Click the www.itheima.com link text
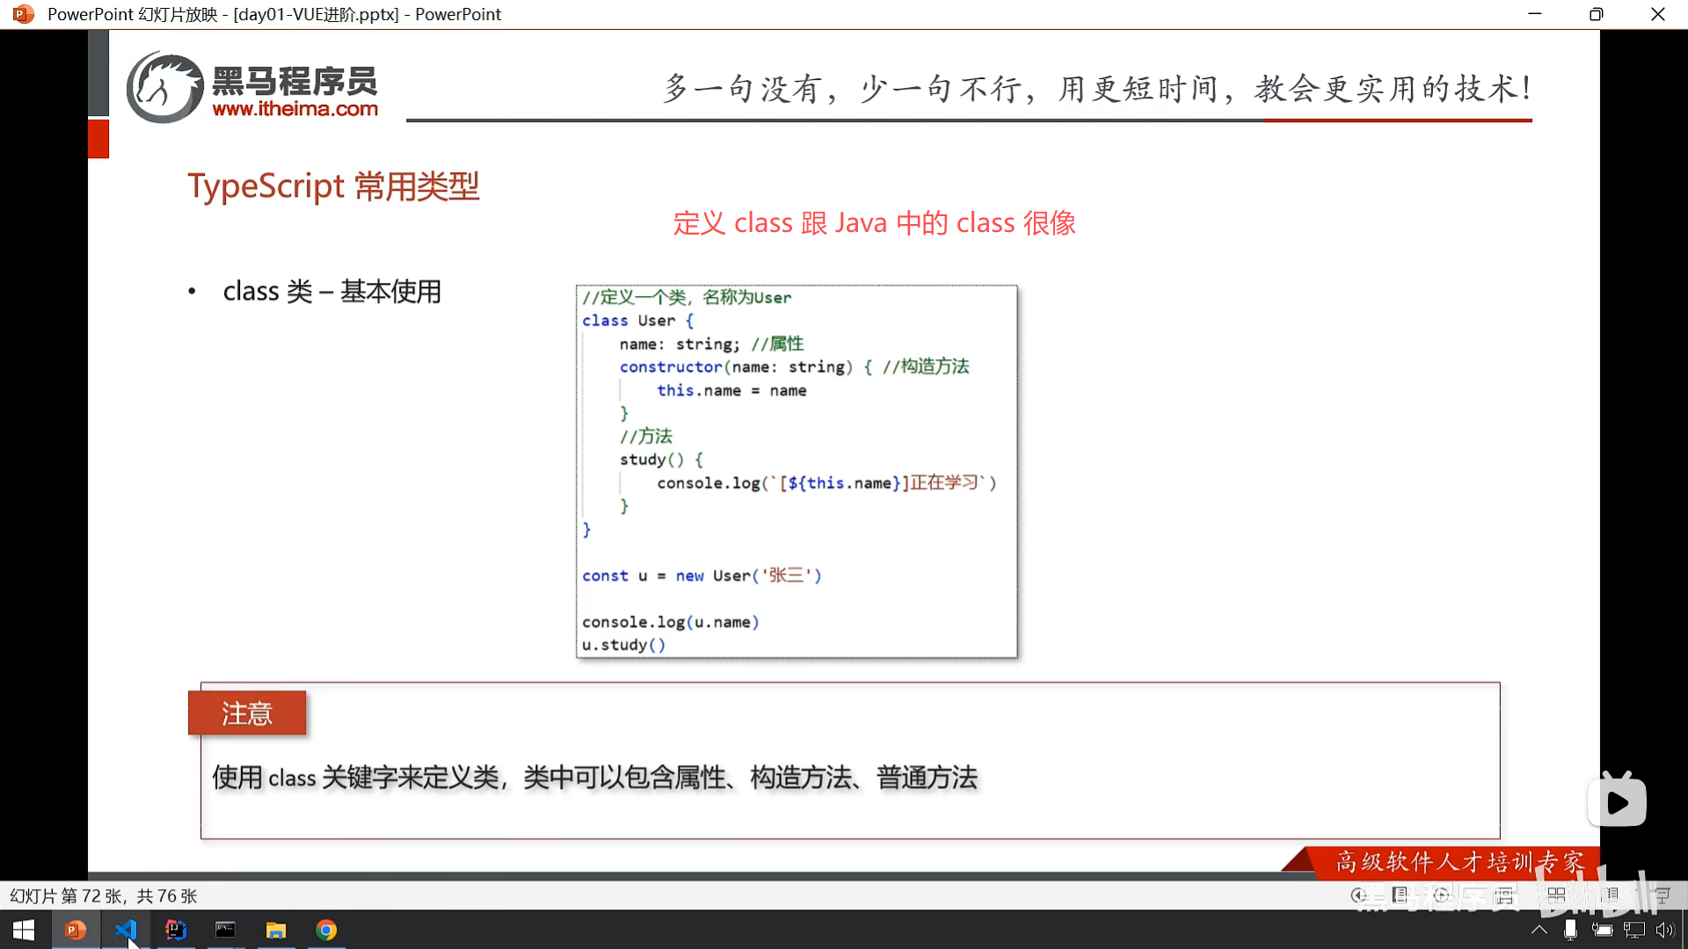1688x949 pixels. coord(295,109)
